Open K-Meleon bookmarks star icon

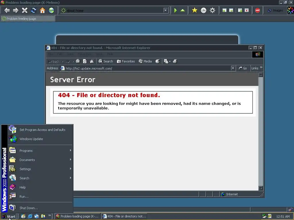pyautogui.click(x=195, y=10)
